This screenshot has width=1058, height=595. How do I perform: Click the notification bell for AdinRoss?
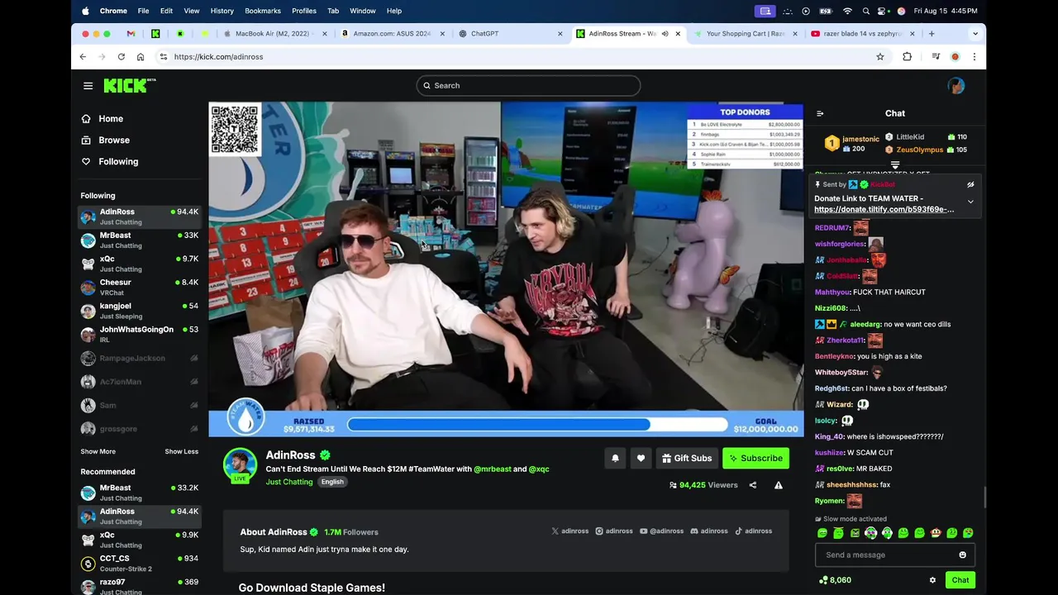click(615, 458)
